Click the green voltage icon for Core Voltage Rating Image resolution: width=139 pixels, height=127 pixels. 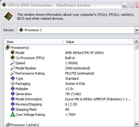coord(13,115)
